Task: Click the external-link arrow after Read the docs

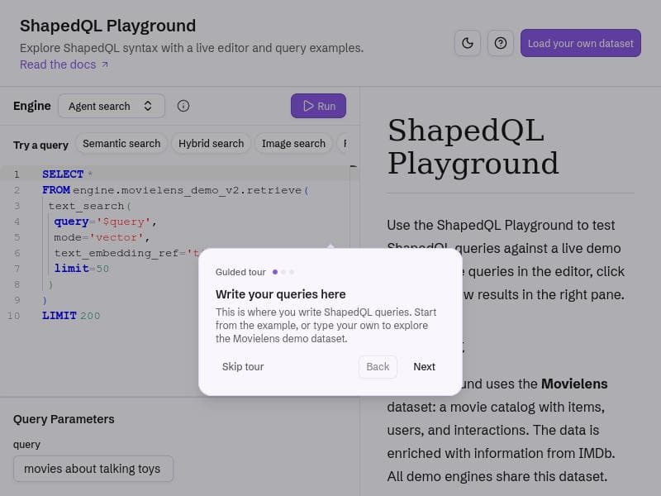Action: coord(102,64)
